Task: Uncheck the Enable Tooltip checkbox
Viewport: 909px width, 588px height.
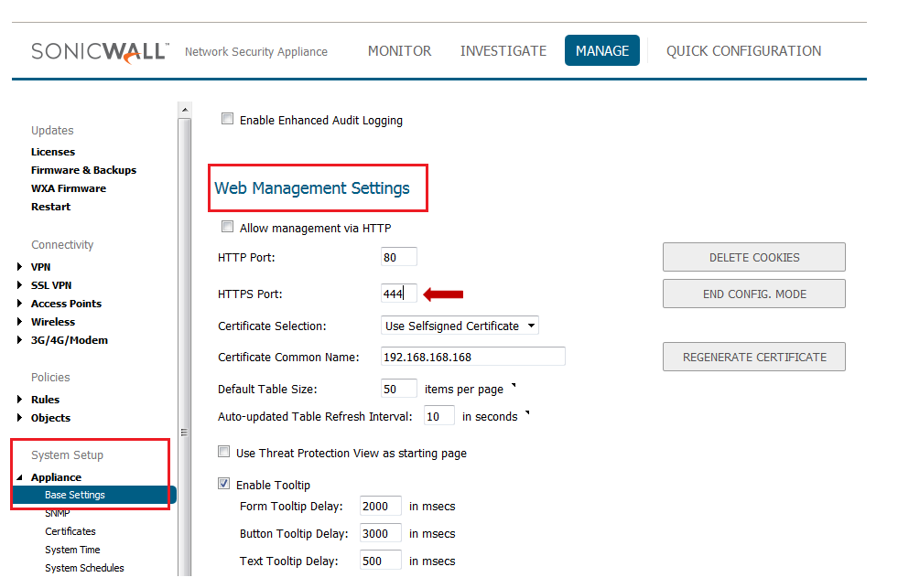Action: (223, 483)
